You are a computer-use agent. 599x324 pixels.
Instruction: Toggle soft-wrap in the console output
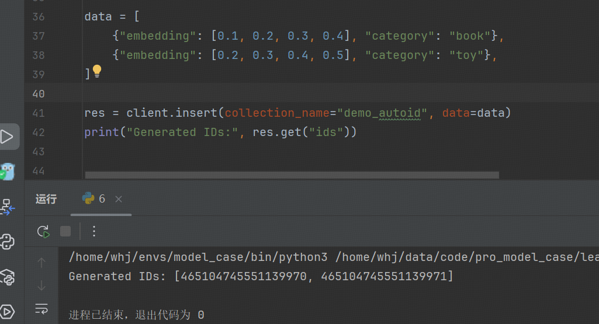[x=41, y=308]
